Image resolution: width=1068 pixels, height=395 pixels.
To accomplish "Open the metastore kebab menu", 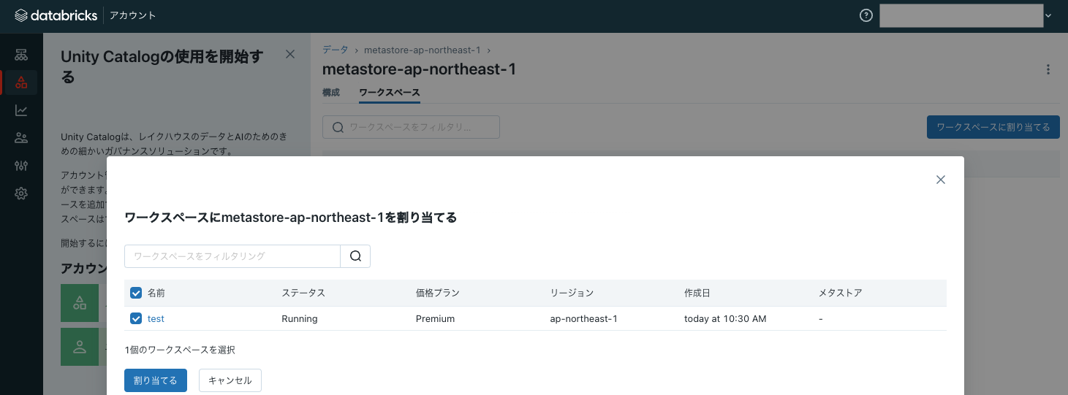I will click(x=1048, y=70).
